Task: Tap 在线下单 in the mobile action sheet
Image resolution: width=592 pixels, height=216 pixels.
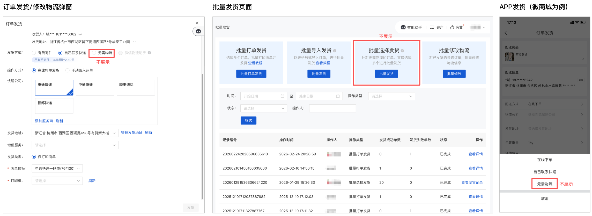Action: (545, 160)
